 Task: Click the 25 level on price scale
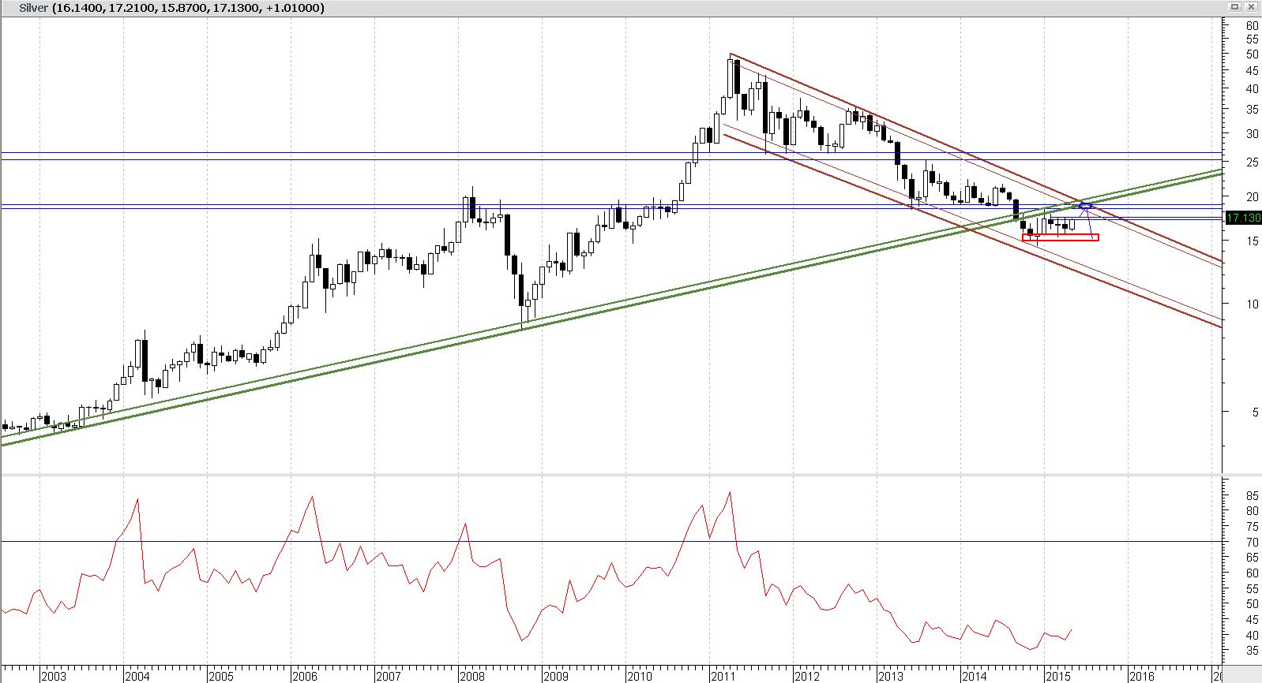(1252, 162)
